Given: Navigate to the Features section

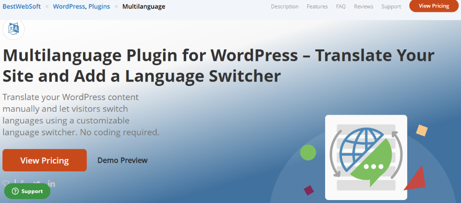Looking at the screenshot, I should click(x=317, y=6).
